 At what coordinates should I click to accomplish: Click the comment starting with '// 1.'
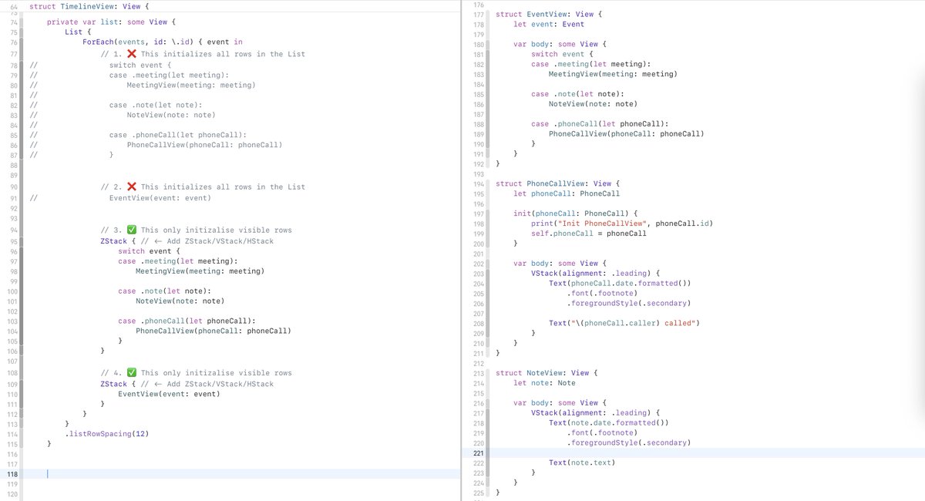click(203, 54)
